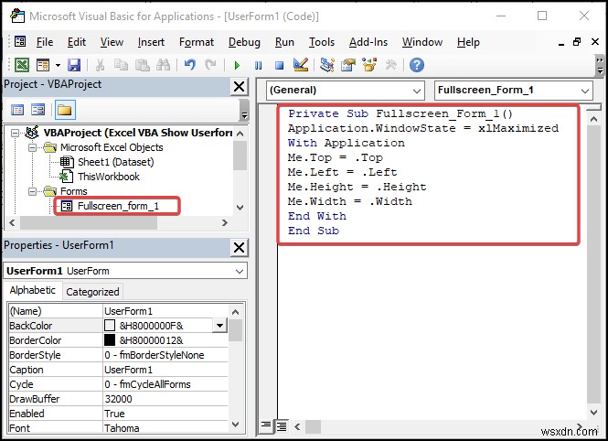Image resolution: width=608 pixels, height=441 pixels.
Task: Select Sheet1 (Dataset) in project tree
Action: point(115,162)
